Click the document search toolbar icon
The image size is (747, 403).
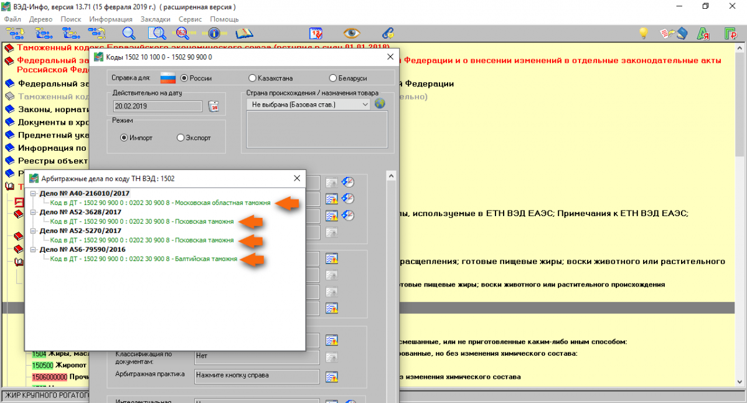(x=156, y=33)
